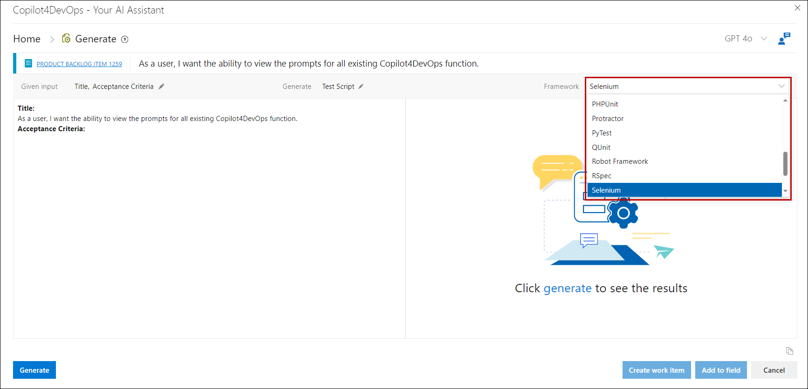Click the Cancel button
The height and width of the screenshot is (389, 808).
coord(774,370)
